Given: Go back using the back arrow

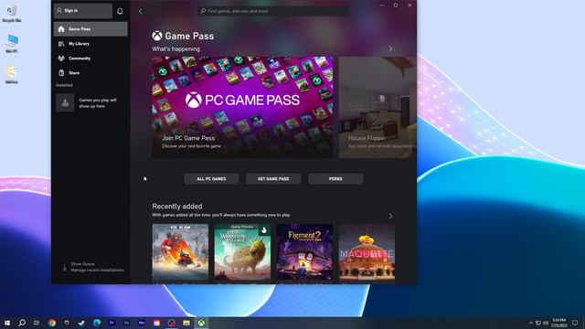Looking at the screenshot, I should [141, 11].
